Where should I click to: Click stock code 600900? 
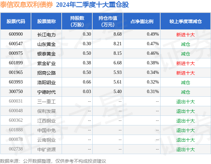click(16, 34)
